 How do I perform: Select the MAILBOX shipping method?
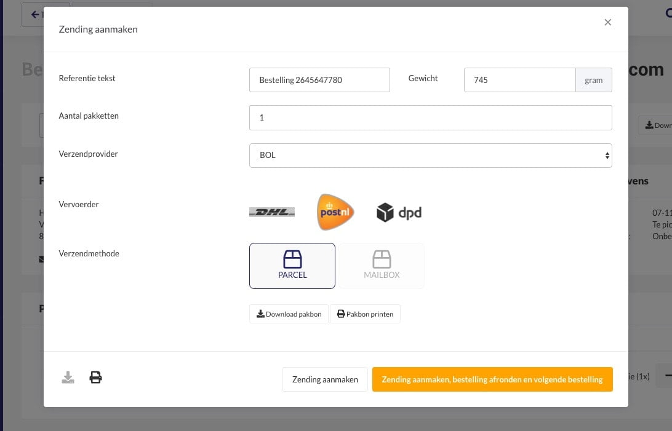382,266
